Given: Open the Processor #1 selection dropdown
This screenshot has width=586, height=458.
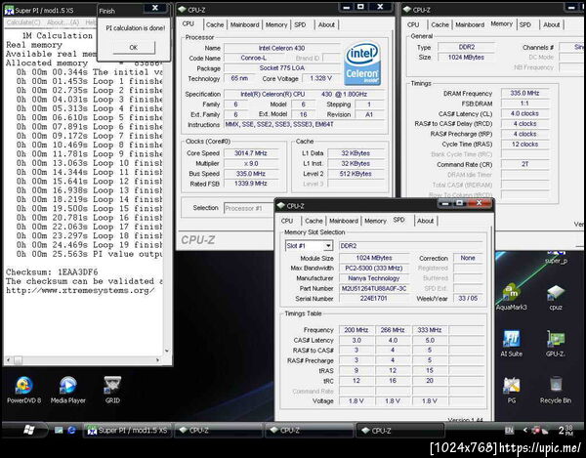Looking at the screenshot, I should click(248, 208).
